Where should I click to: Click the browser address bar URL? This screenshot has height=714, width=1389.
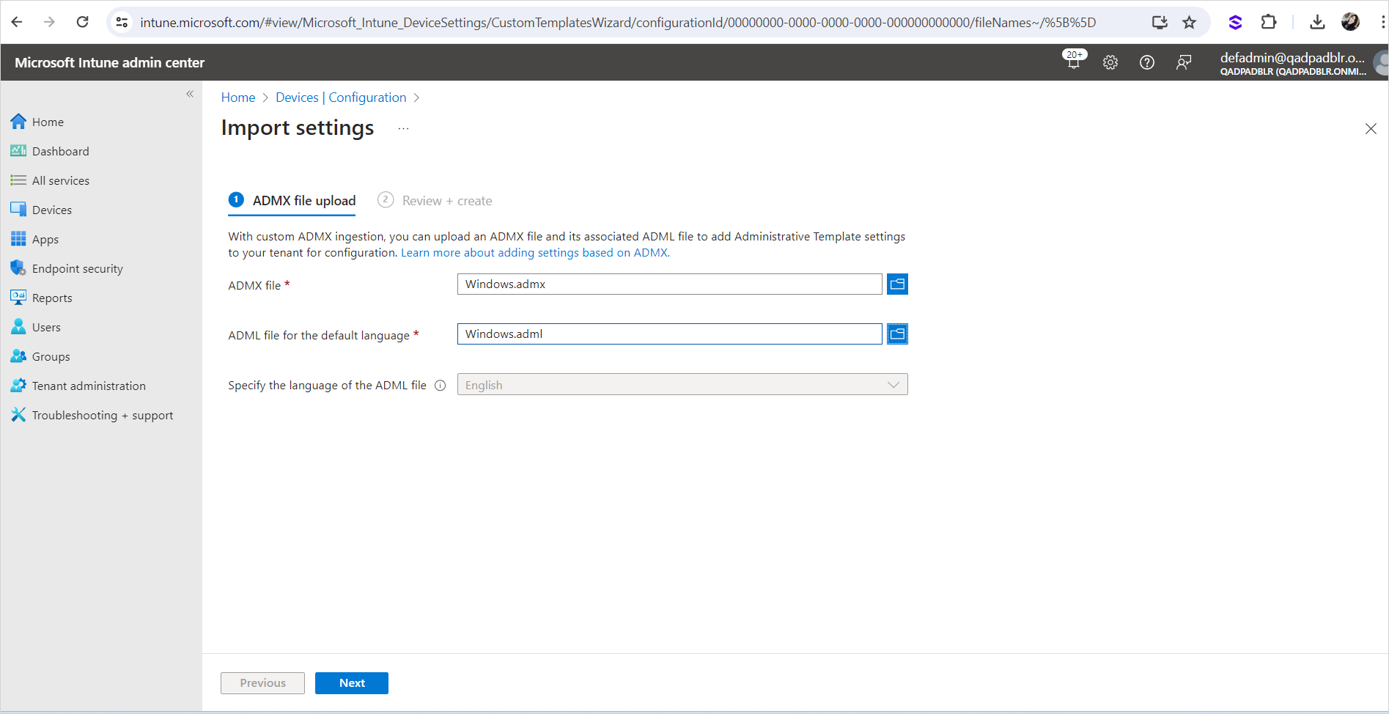[x=618, y=23]
